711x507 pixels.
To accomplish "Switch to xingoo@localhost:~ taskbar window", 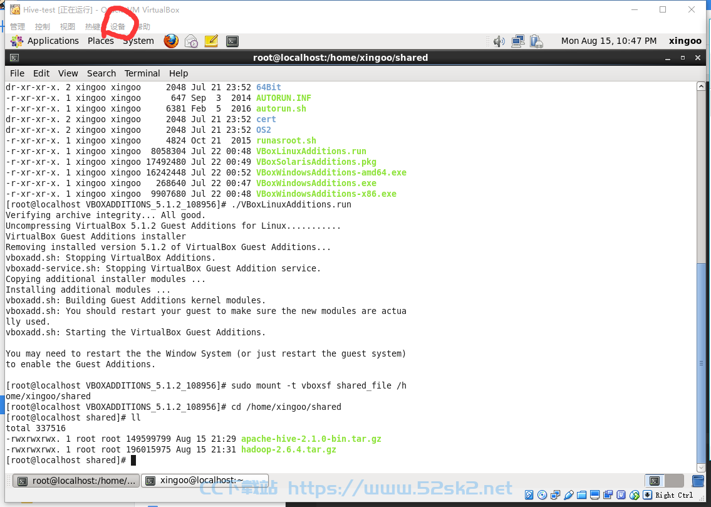I will pos(205,481).
